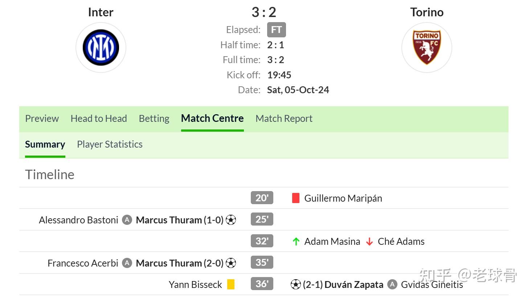Image resolution: width=531 pixels, height=297 pixels.
Task: Open the Preview tab
Action: (x=42, y=119)
